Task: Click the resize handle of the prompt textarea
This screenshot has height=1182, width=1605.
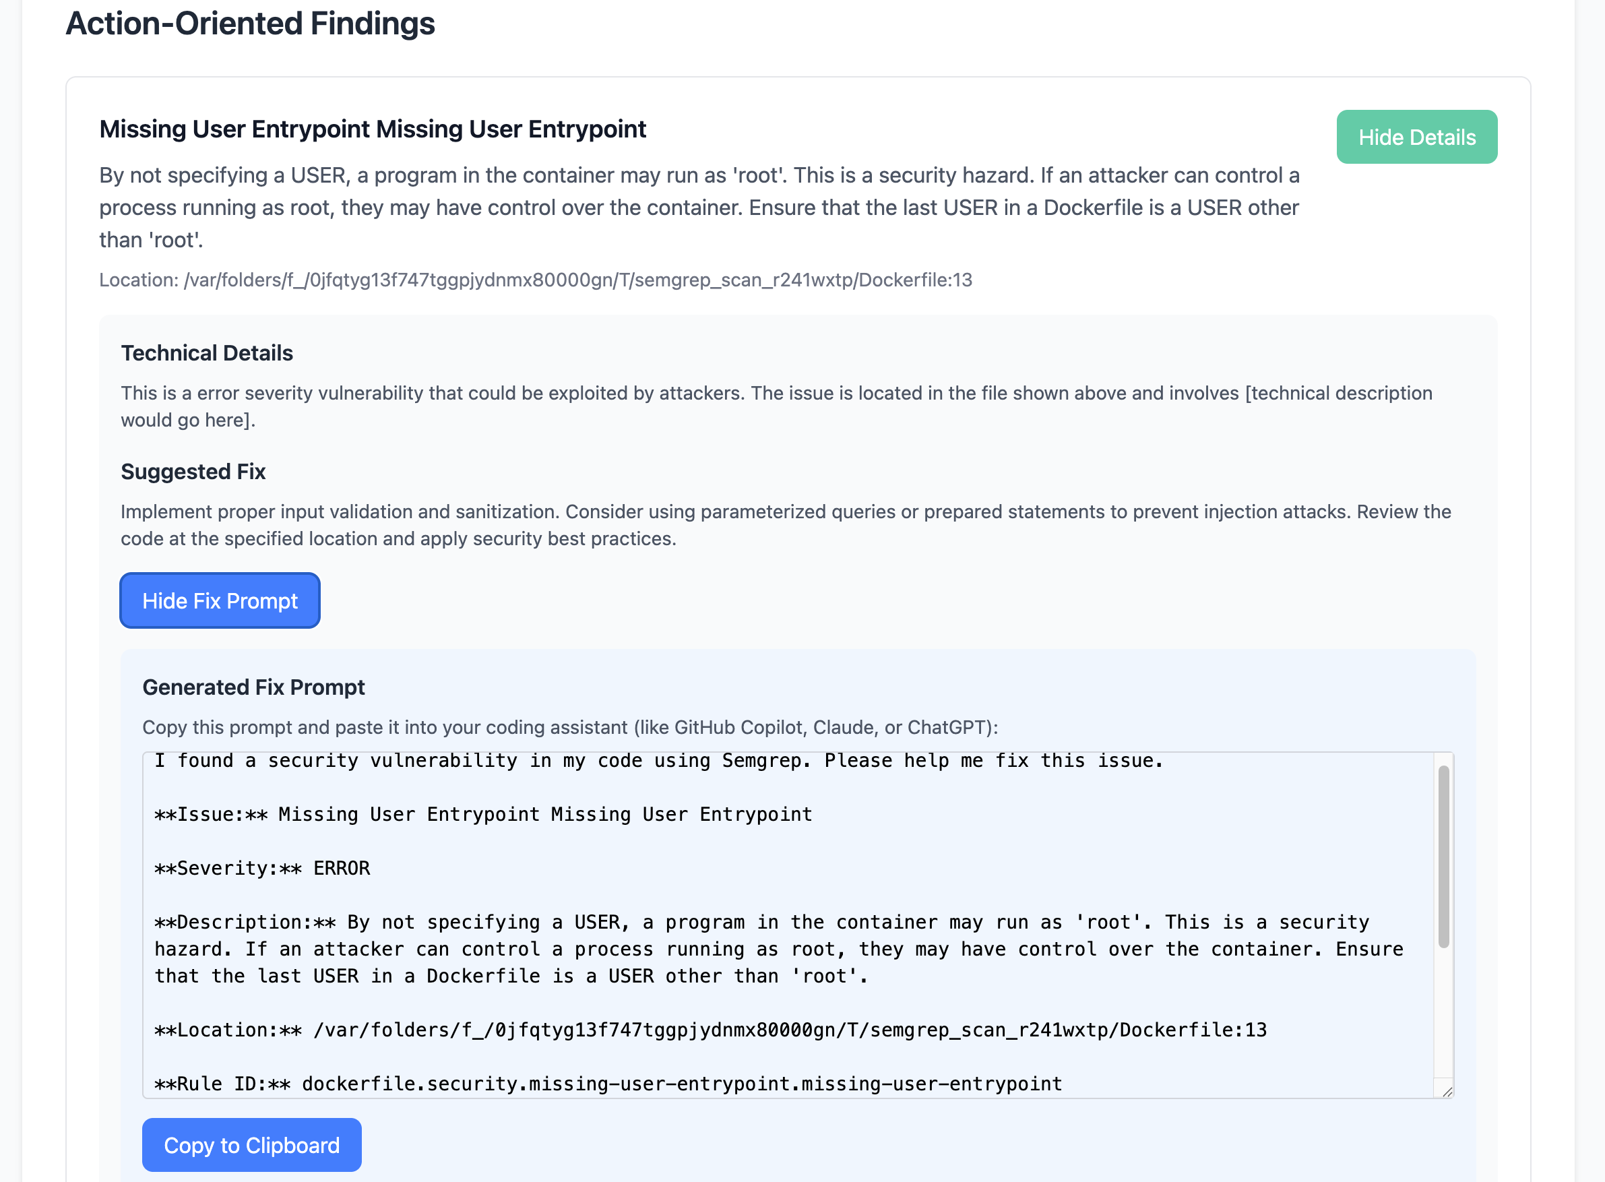Action: point(1447,1091)
